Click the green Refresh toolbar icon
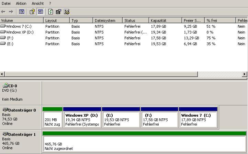 pos(50,12)
